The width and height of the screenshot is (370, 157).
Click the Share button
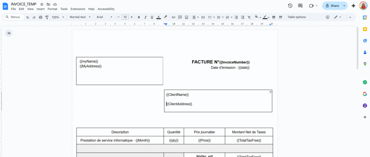tap(332, 6)
